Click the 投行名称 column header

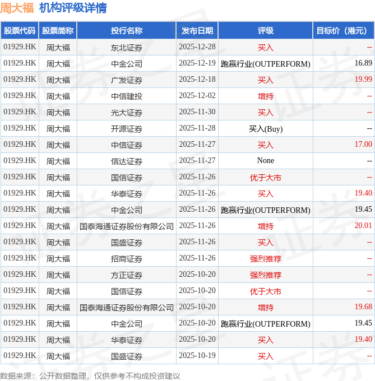[x=127, y=31]
